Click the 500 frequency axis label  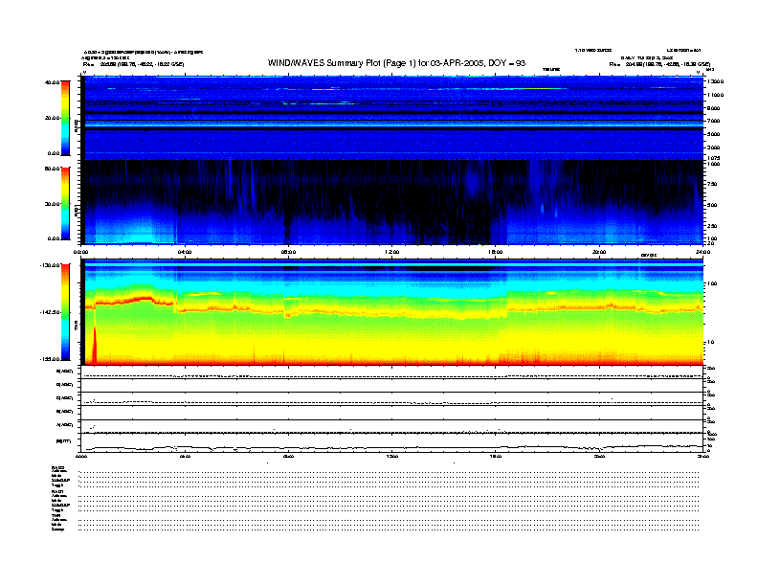[712, 205]
